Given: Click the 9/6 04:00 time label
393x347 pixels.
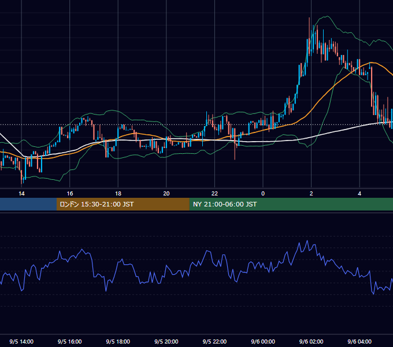Looking at the screenshot, I should click(359, 341).
